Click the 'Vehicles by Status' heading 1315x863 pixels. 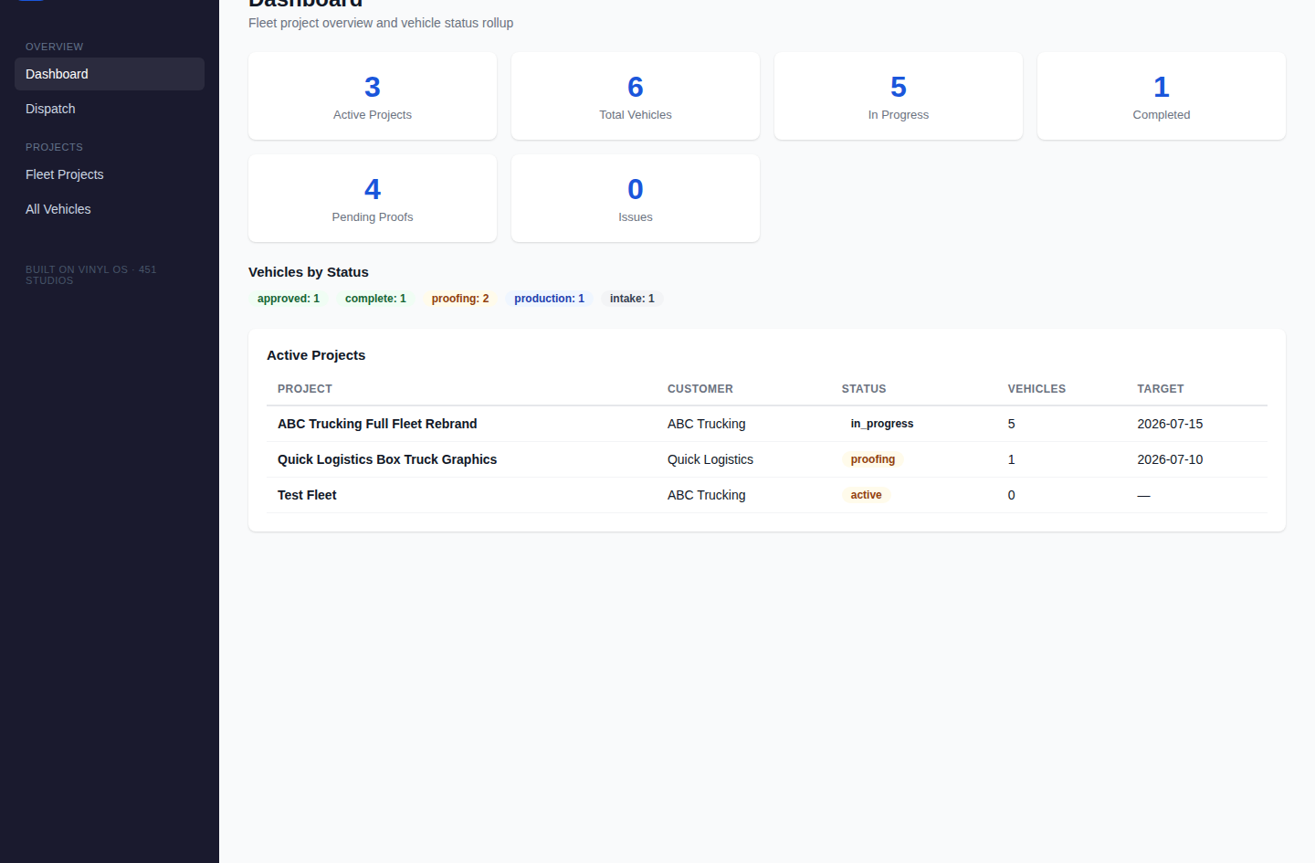coord(309,272)
